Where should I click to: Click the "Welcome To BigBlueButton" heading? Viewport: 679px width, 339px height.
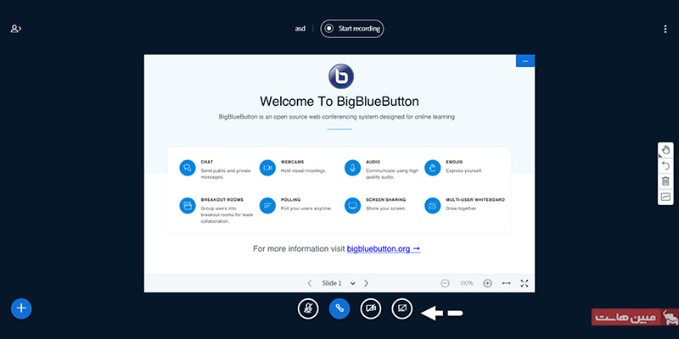(339, 102)
